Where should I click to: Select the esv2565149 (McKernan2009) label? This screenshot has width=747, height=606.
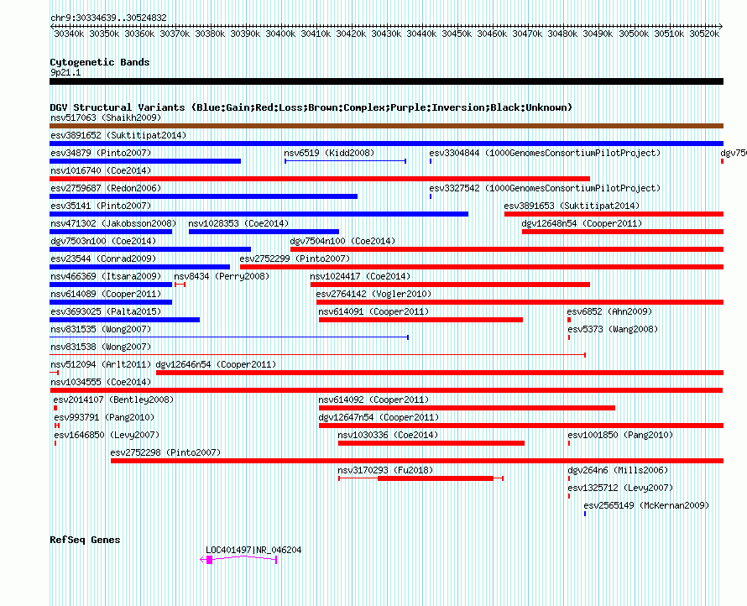coord(646,505)
